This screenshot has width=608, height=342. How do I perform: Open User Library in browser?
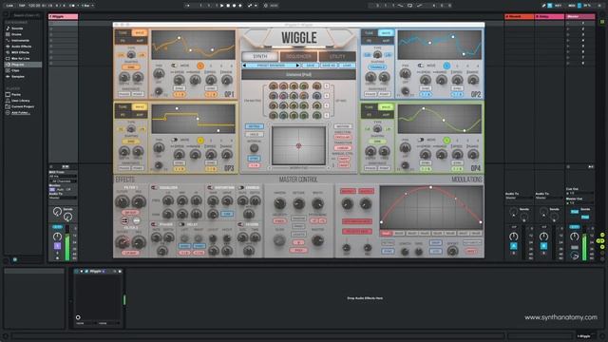tap(20, 101)
